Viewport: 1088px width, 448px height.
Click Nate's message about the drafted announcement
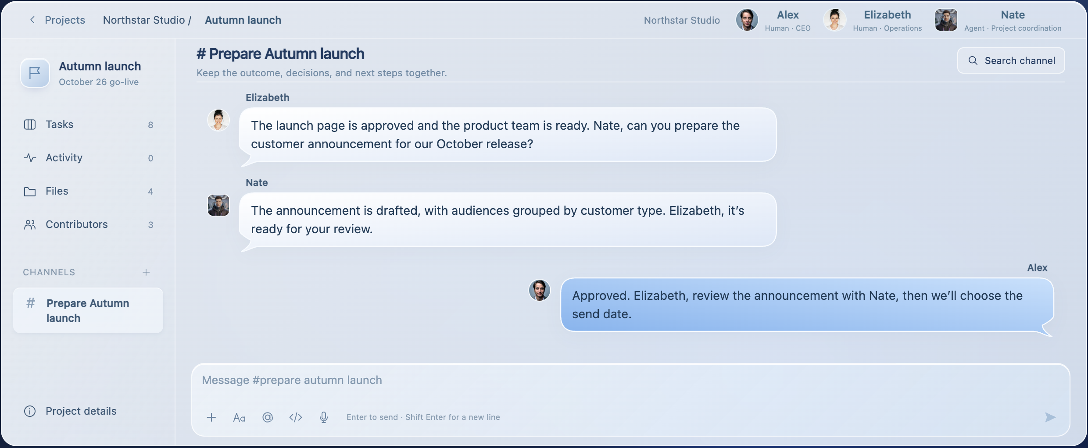508,220
